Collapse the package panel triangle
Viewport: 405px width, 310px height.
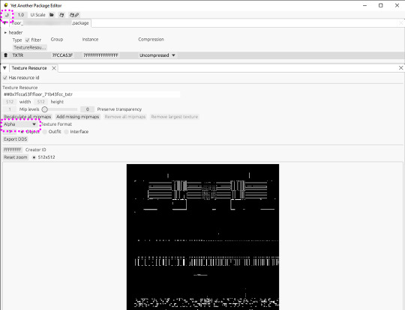click(5, 23)
